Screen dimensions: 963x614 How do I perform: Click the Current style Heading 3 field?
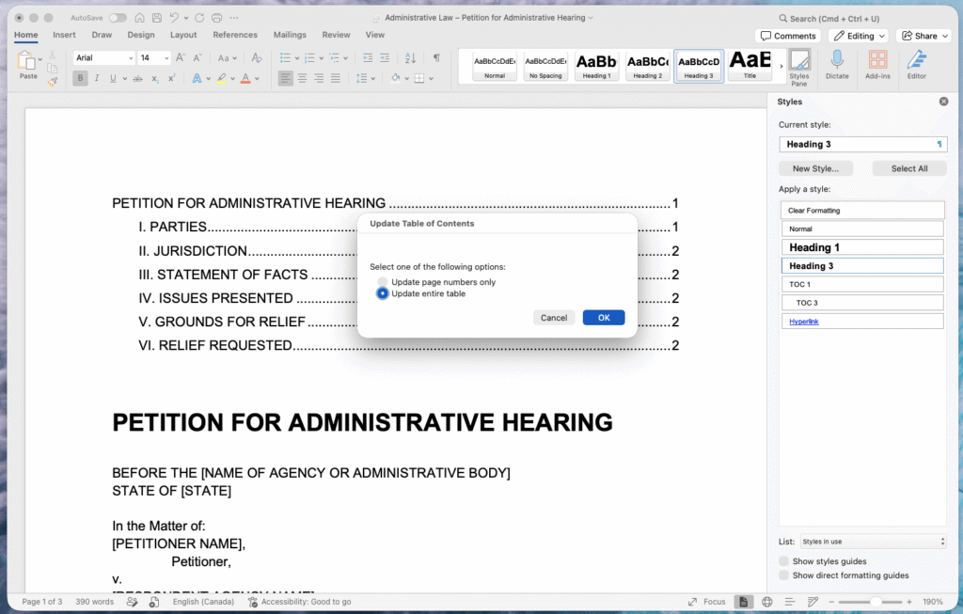pos(863,144)
